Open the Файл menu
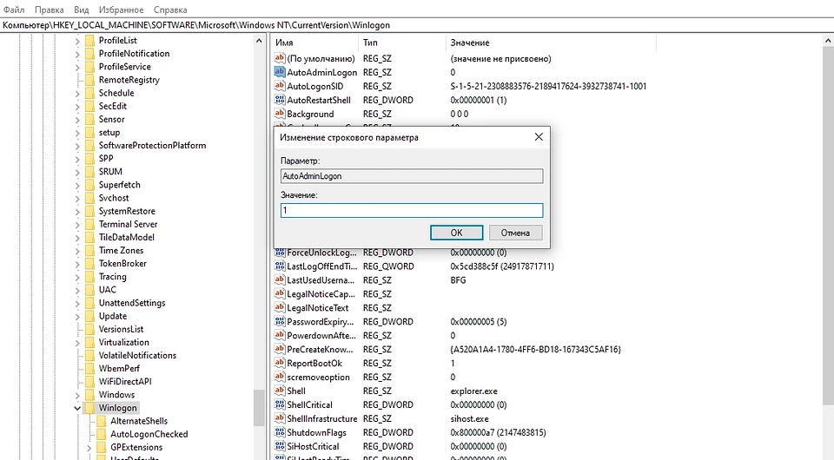The width and height of the screenshot is (834, 460). pos(14,10)
